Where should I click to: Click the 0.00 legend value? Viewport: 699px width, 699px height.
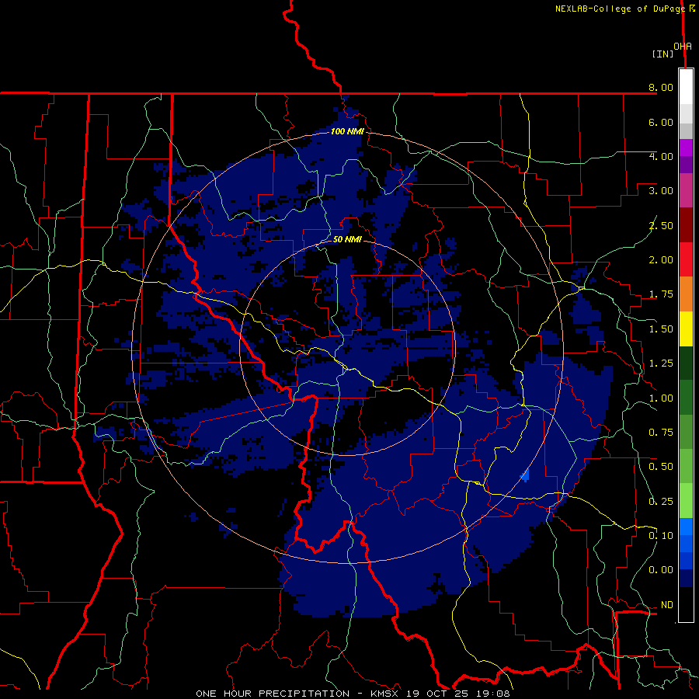tap(661, 570)
